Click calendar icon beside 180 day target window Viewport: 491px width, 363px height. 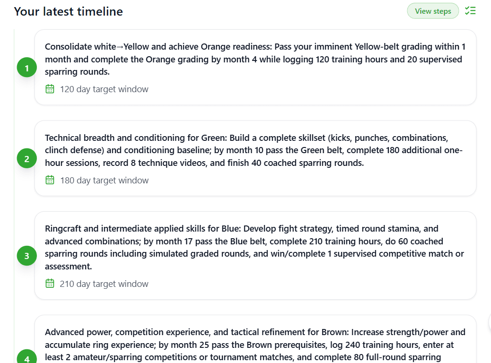[x=50, y=180]
